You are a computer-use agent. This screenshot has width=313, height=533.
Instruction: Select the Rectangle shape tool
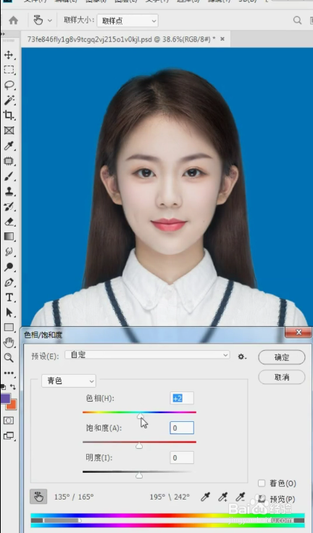9,327
